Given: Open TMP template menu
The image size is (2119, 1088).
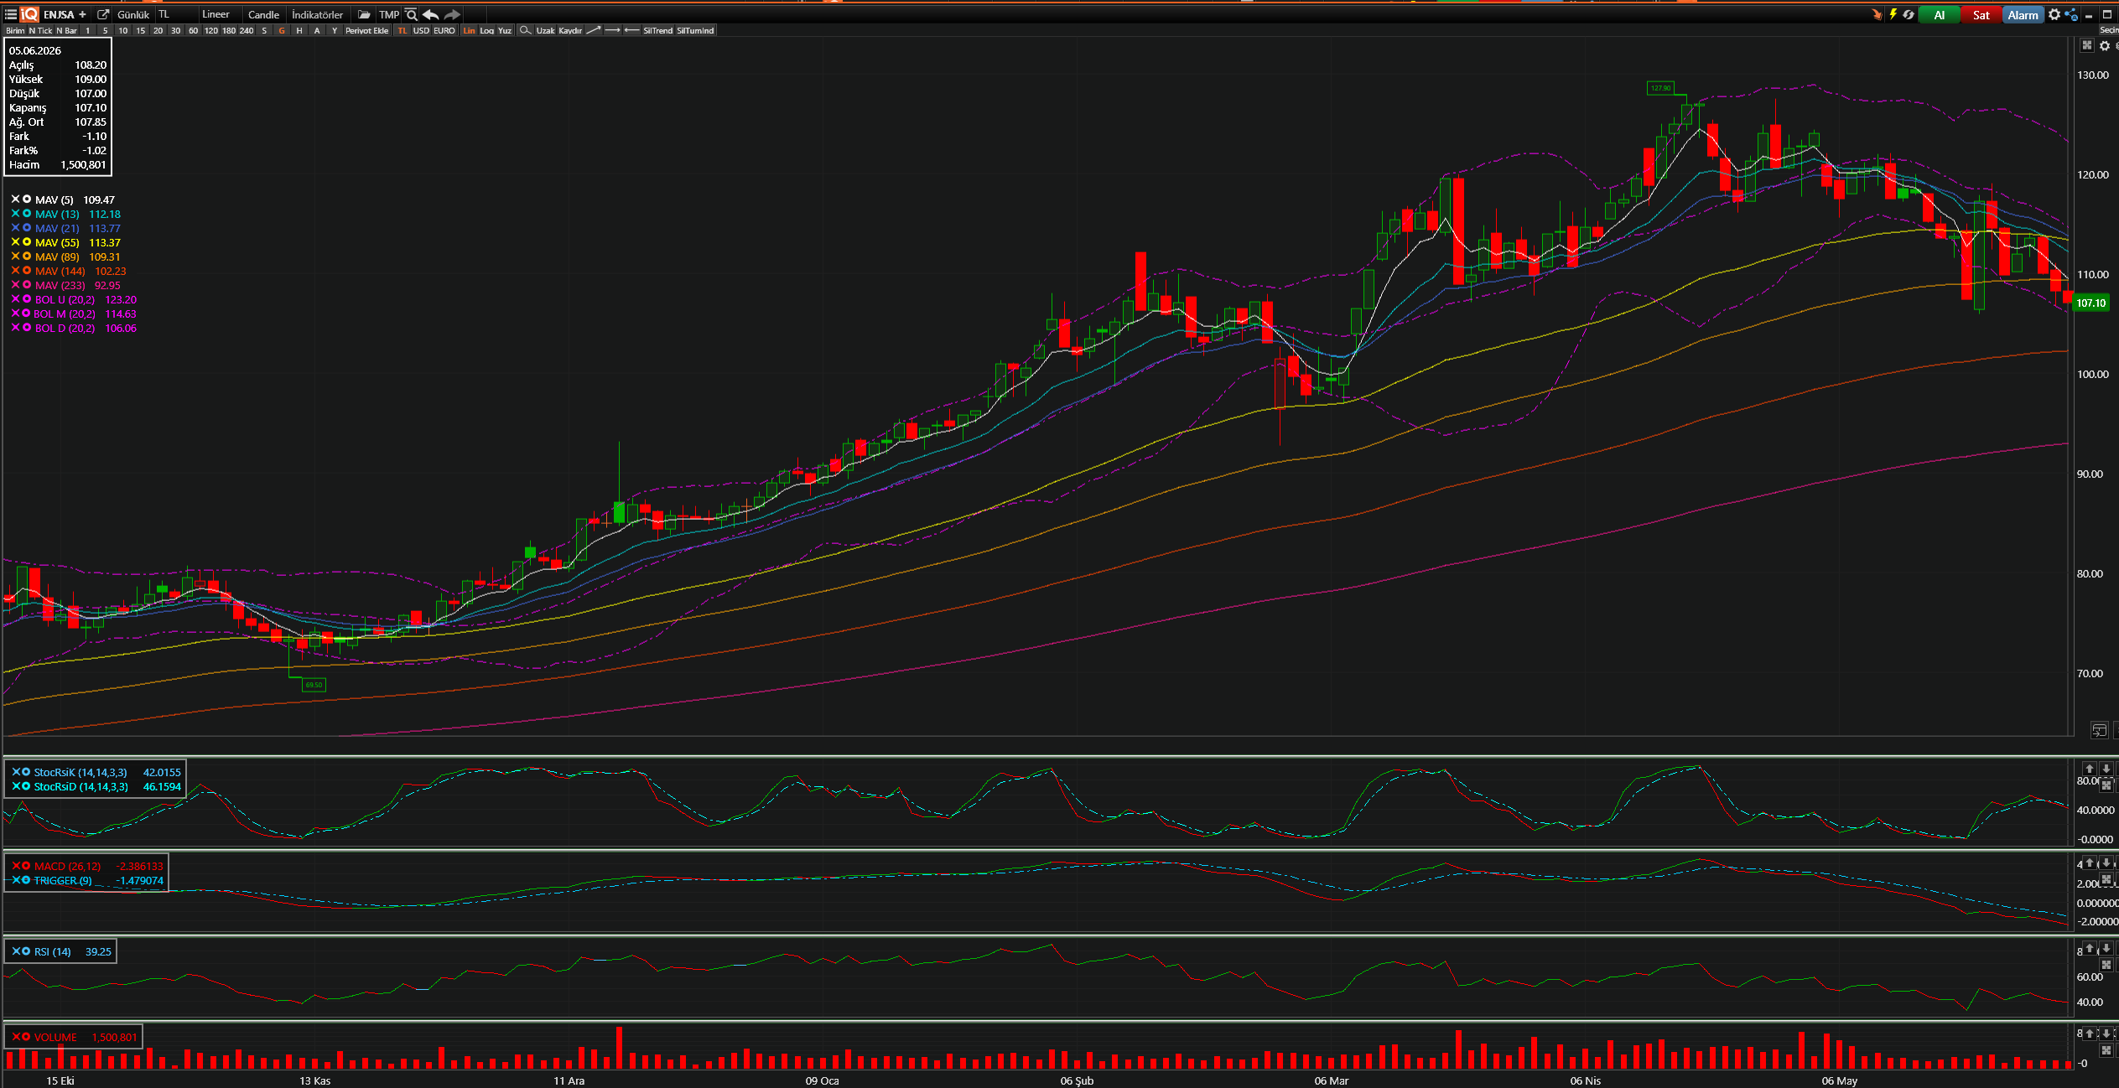Looking at the screenshot, I should [x=389, y=14].
